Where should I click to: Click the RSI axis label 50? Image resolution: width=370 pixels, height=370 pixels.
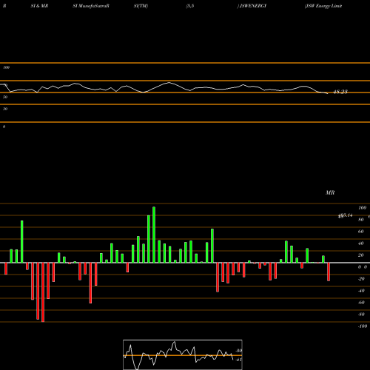[5, 97]
